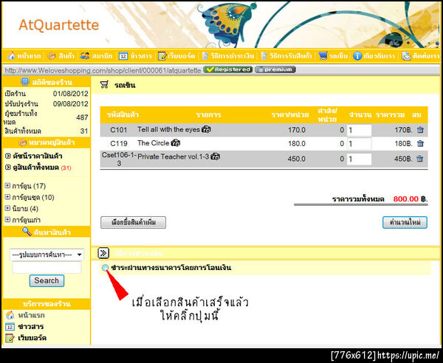Viewport: 443px width, 363px height.
Task: Click the สมาชิก people icon in the navigation bar
Action: (85, 56)
